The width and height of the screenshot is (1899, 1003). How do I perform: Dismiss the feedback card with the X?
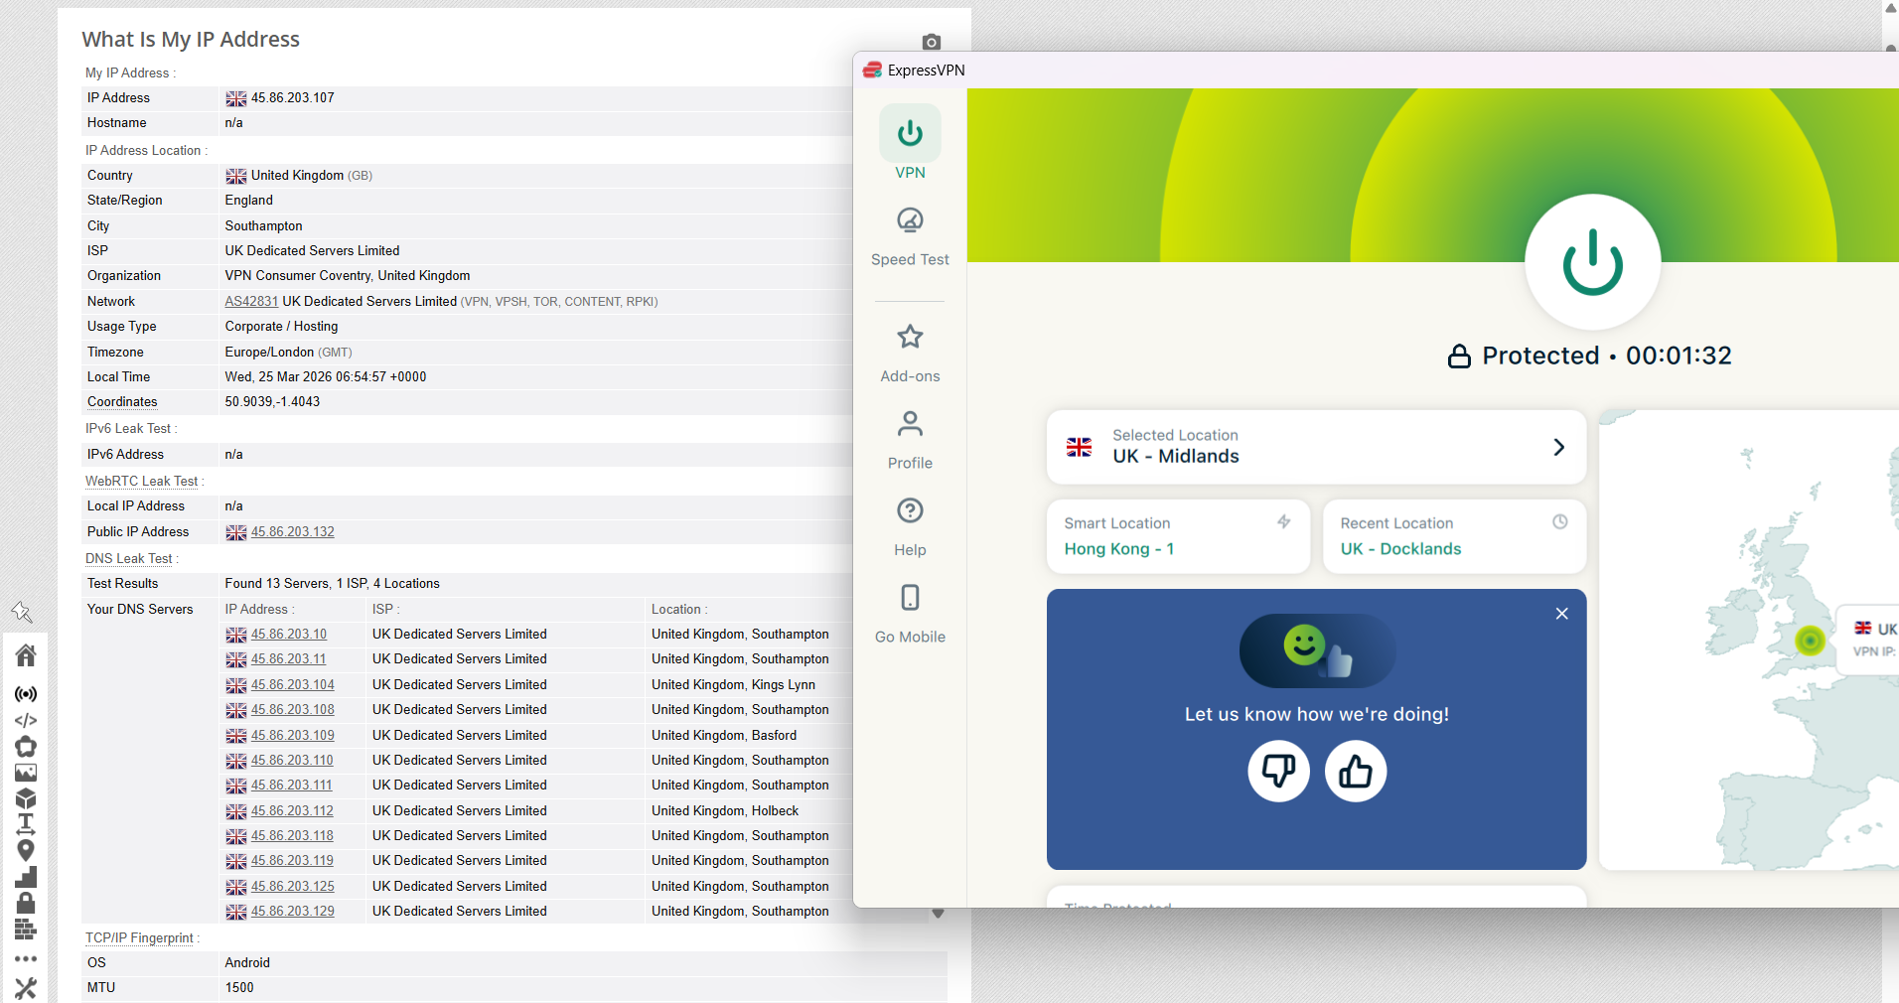click(x=1561, y=614)
